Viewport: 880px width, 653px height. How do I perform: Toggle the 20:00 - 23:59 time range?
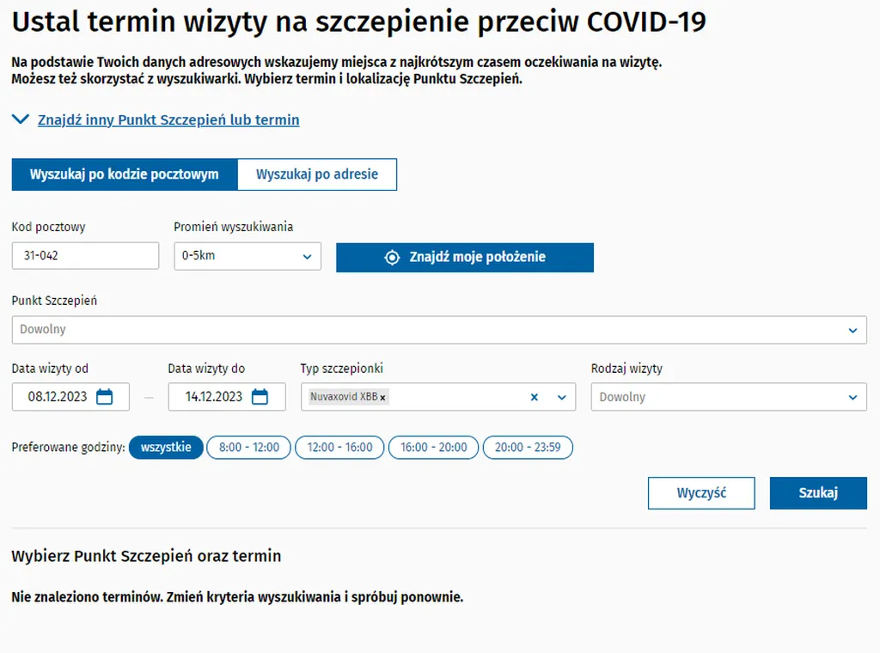click(528, 448)
